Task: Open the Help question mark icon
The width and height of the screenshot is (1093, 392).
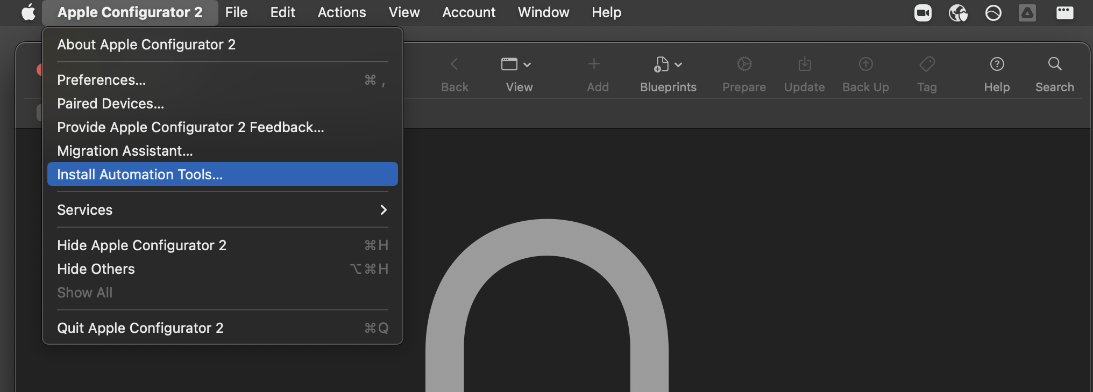Action: point(997,64)
